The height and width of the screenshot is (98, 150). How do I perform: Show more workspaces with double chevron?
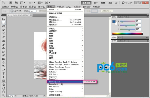(x=116, y=3)
